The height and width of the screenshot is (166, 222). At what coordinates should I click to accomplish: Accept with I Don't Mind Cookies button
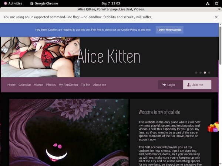tap(169, 30)
